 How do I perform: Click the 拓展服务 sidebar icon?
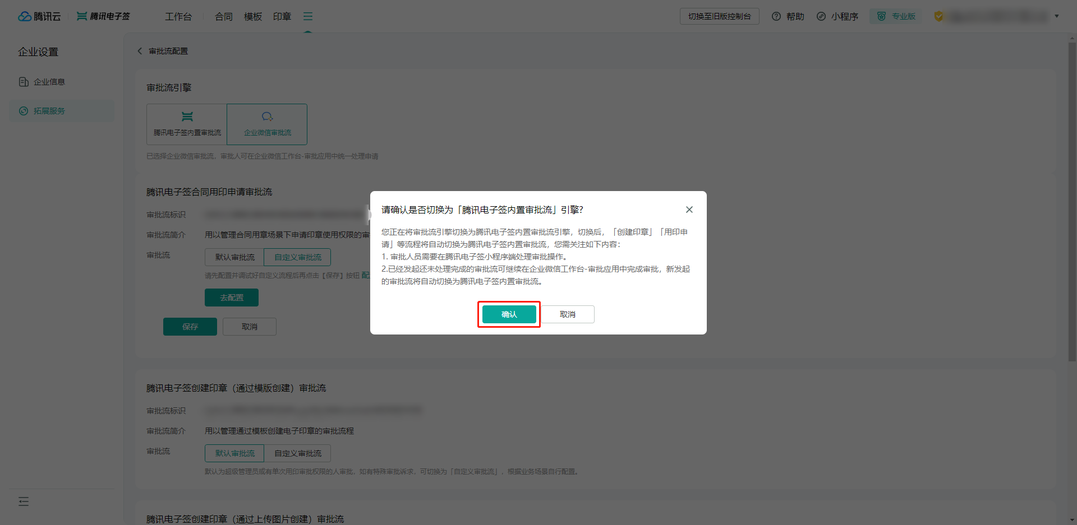coord(24,111)
